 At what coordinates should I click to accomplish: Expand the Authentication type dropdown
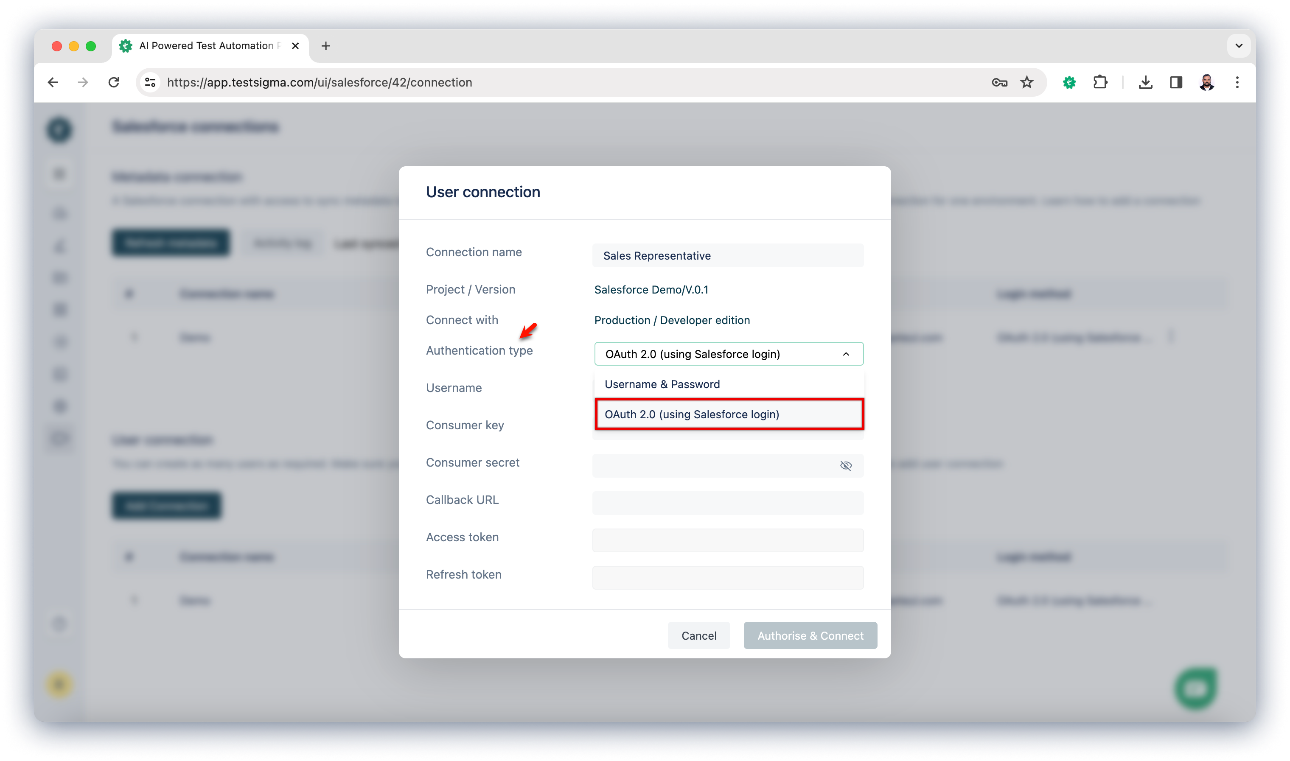(727, 353)
